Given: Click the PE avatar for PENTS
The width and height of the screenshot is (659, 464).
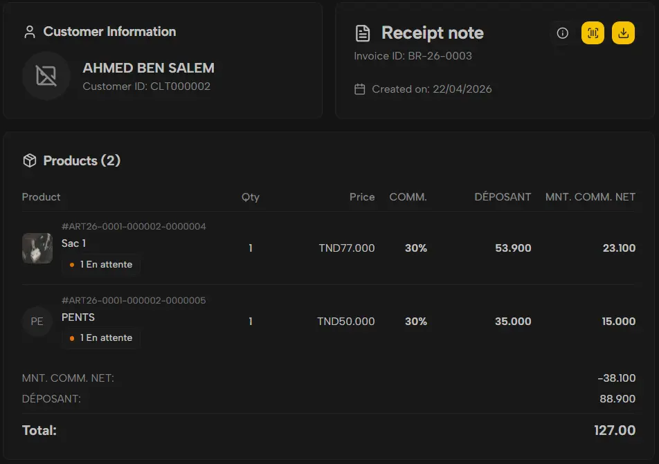Looking at the screenshot, I should [37, 322].
